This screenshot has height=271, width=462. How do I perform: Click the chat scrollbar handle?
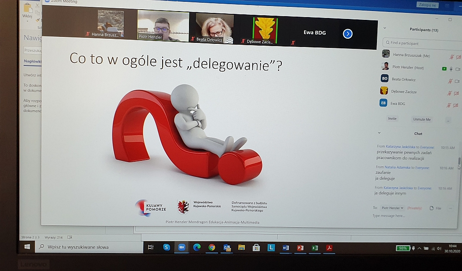pos(459,161)
